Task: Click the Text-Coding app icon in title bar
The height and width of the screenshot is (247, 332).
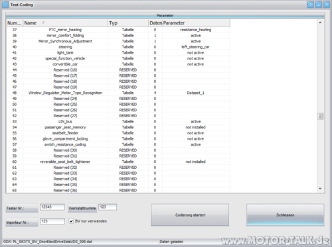Action: pyautogui.click(x=5, y=5)
